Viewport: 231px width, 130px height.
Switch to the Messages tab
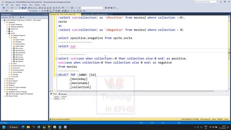(x=63, y=94)
